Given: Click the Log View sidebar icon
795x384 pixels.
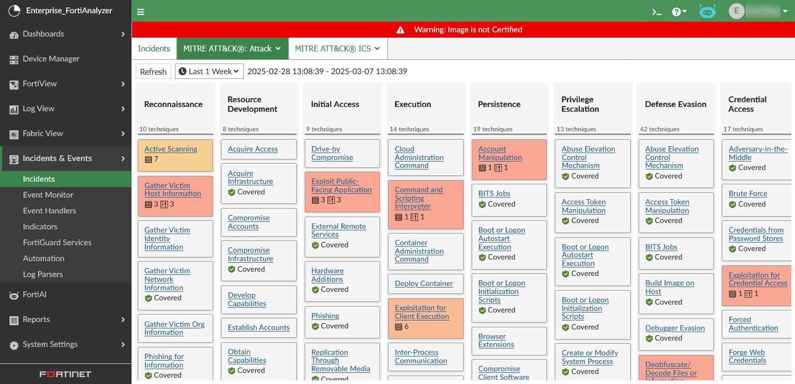Looking at the screenshot, I should coord(14,109).
